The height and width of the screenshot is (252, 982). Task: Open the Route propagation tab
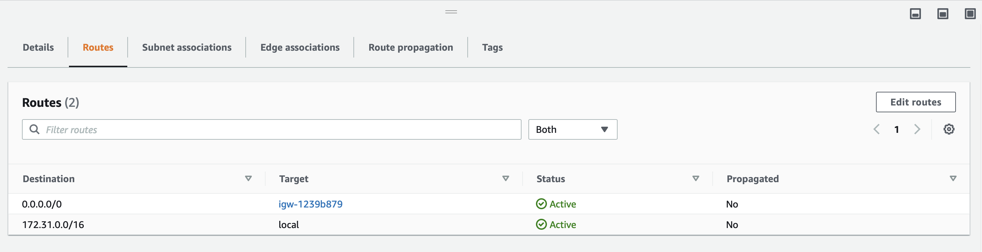(410, 47)
